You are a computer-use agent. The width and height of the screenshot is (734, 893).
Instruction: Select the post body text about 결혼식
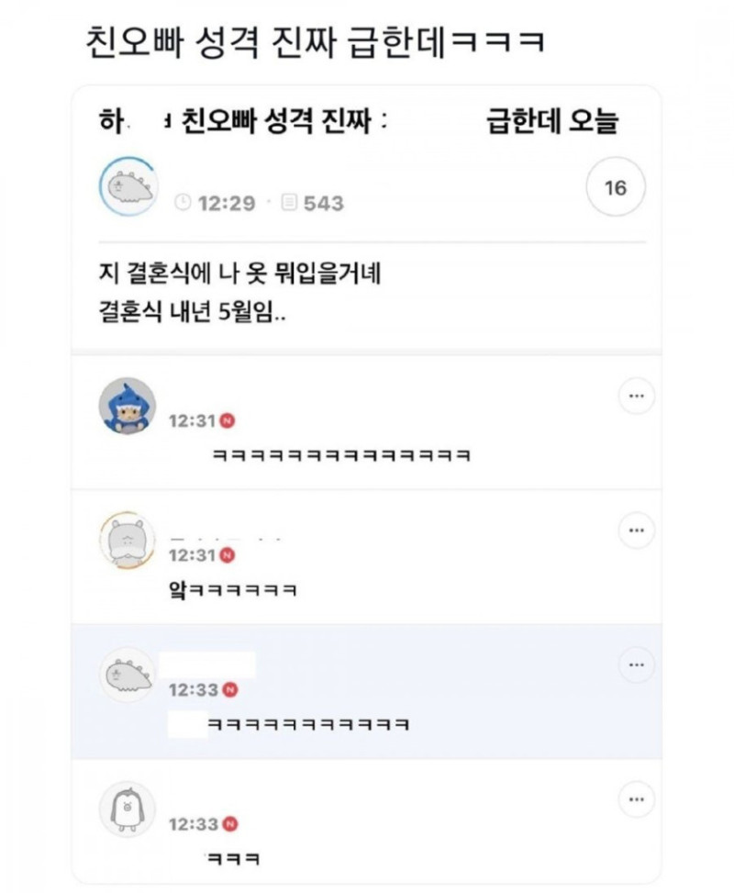coord(239,292)
